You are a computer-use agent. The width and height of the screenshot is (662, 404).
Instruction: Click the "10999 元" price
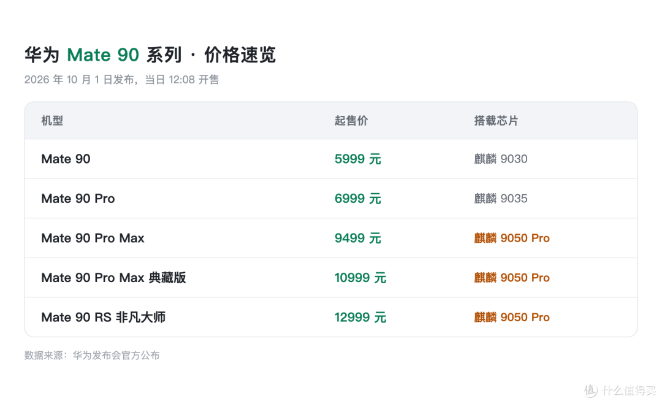pos(360,278)
